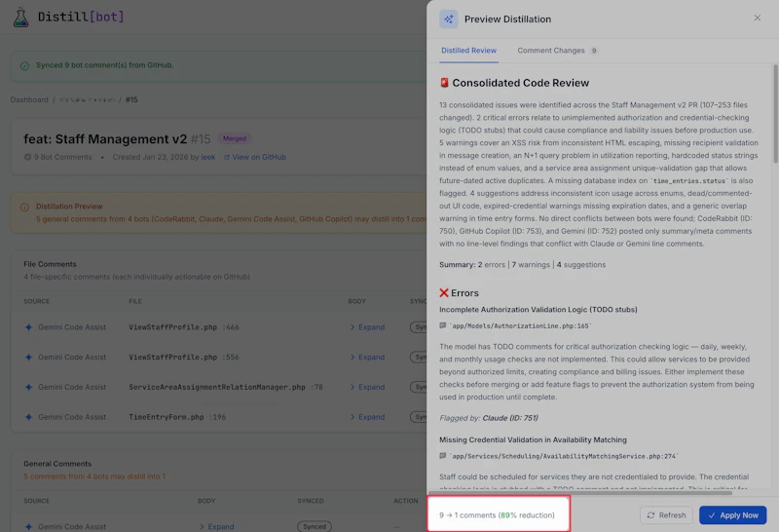Click the Gemini icon beside ViewStaffProfile.php :466
This screenshot has height=532, width=779.
point(28,327)
